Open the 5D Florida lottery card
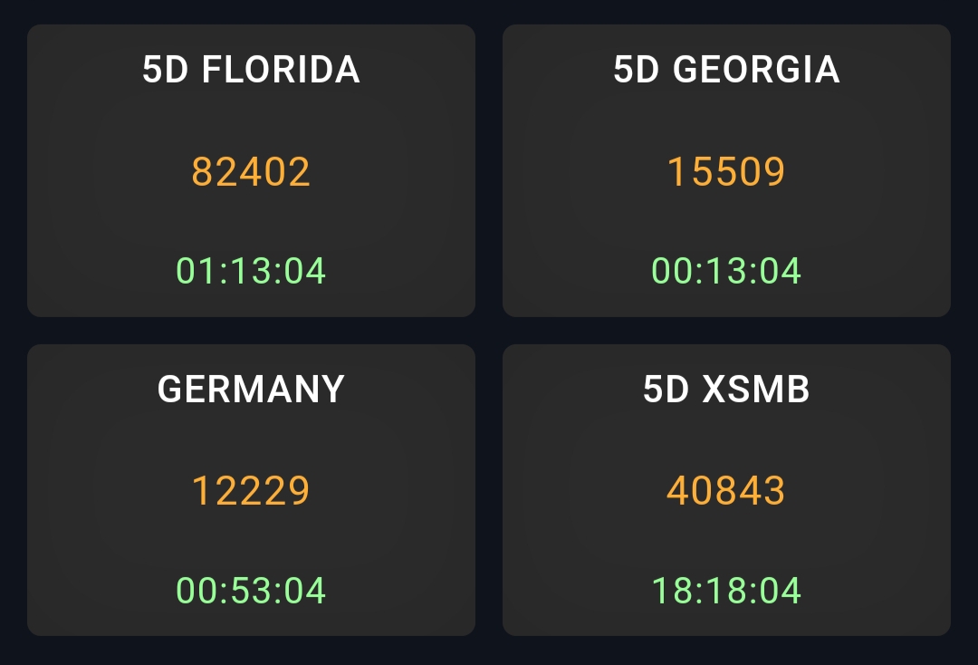 (251, 217)
